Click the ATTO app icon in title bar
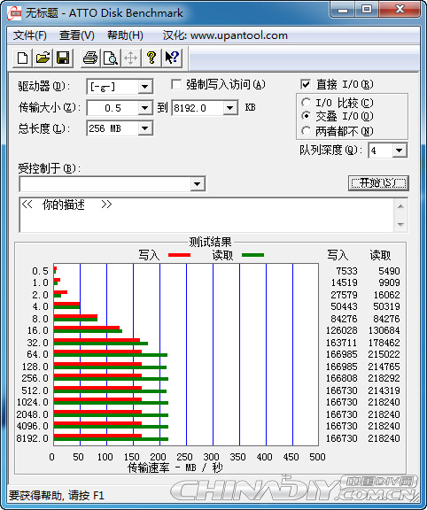The width and height of the screenshot is (427, 510). [x=14, y=13]
